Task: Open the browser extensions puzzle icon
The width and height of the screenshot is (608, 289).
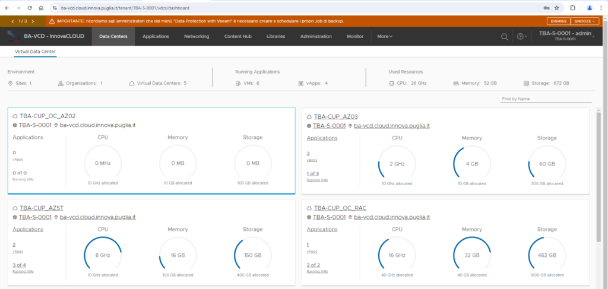Action: [x=572, y=8]
